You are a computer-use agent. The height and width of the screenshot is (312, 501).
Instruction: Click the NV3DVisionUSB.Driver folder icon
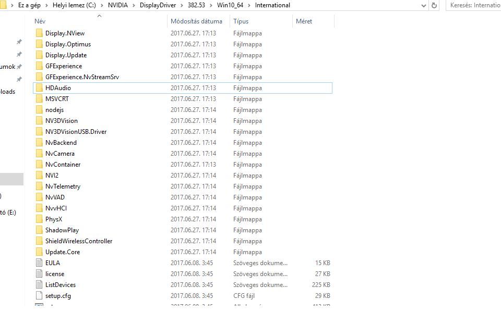coord(39,131)
